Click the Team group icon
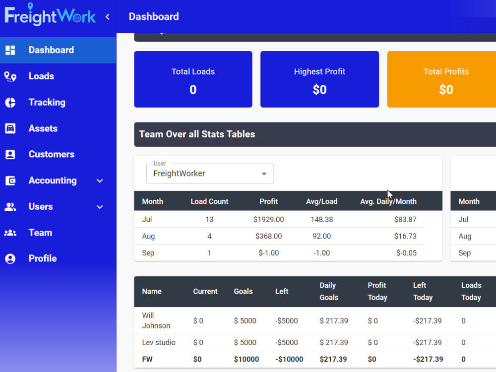496x372 pixels. click(10, 233)
